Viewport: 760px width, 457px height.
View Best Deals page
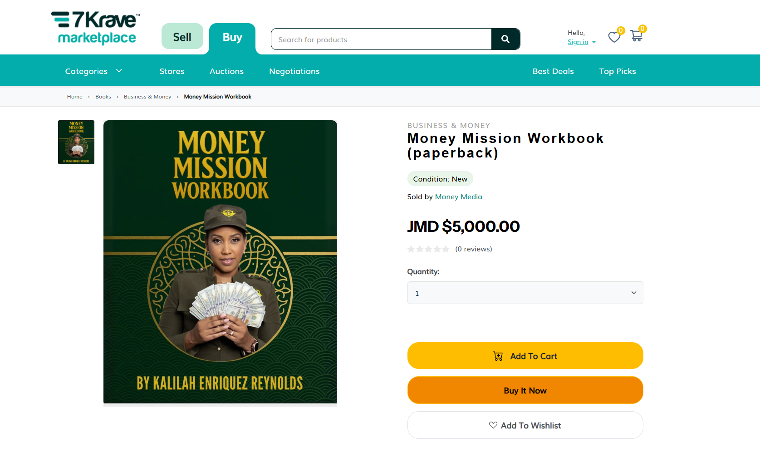click(x=553, y=71)
